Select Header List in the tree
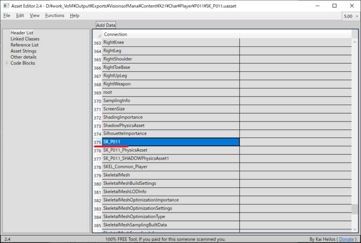This screenshot has width=361, height=243. coord(22,33)
